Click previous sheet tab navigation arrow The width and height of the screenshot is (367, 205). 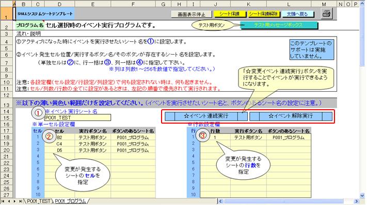(9, 201)
